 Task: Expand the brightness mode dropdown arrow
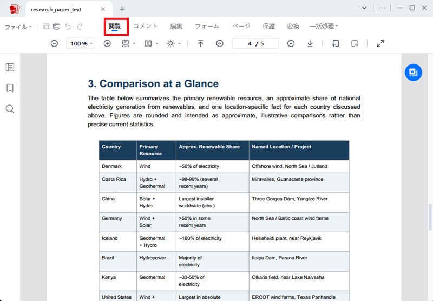coord(179,43)
